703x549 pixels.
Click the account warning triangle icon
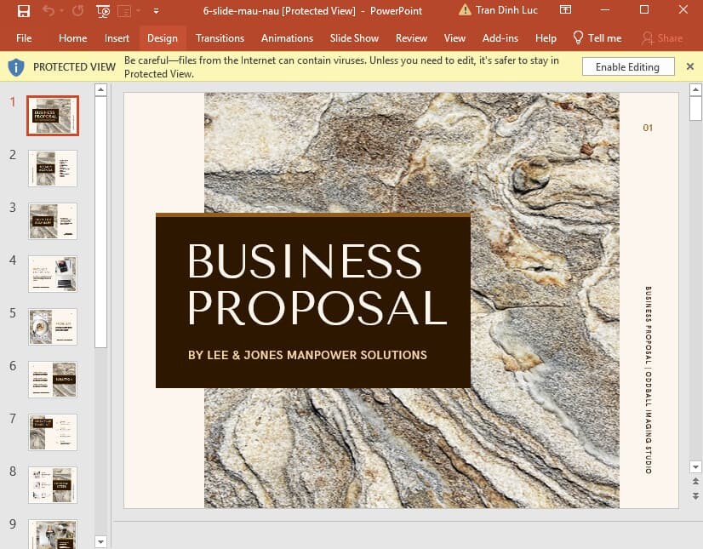[465, 10]
